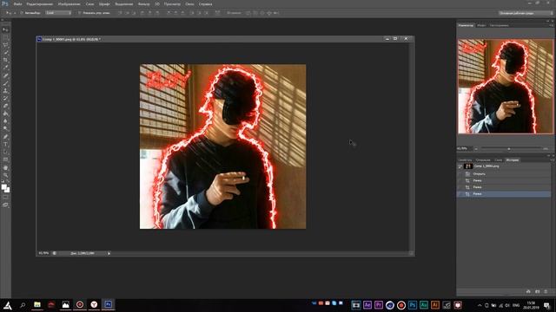This screenshot has width=556, height=312.
Task: Delete the current history state
Action: (x=546, y=291)
